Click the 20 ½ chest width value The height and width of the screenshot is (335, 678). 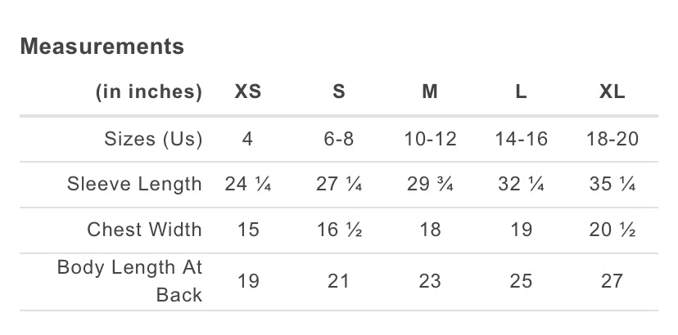point(612,230)
